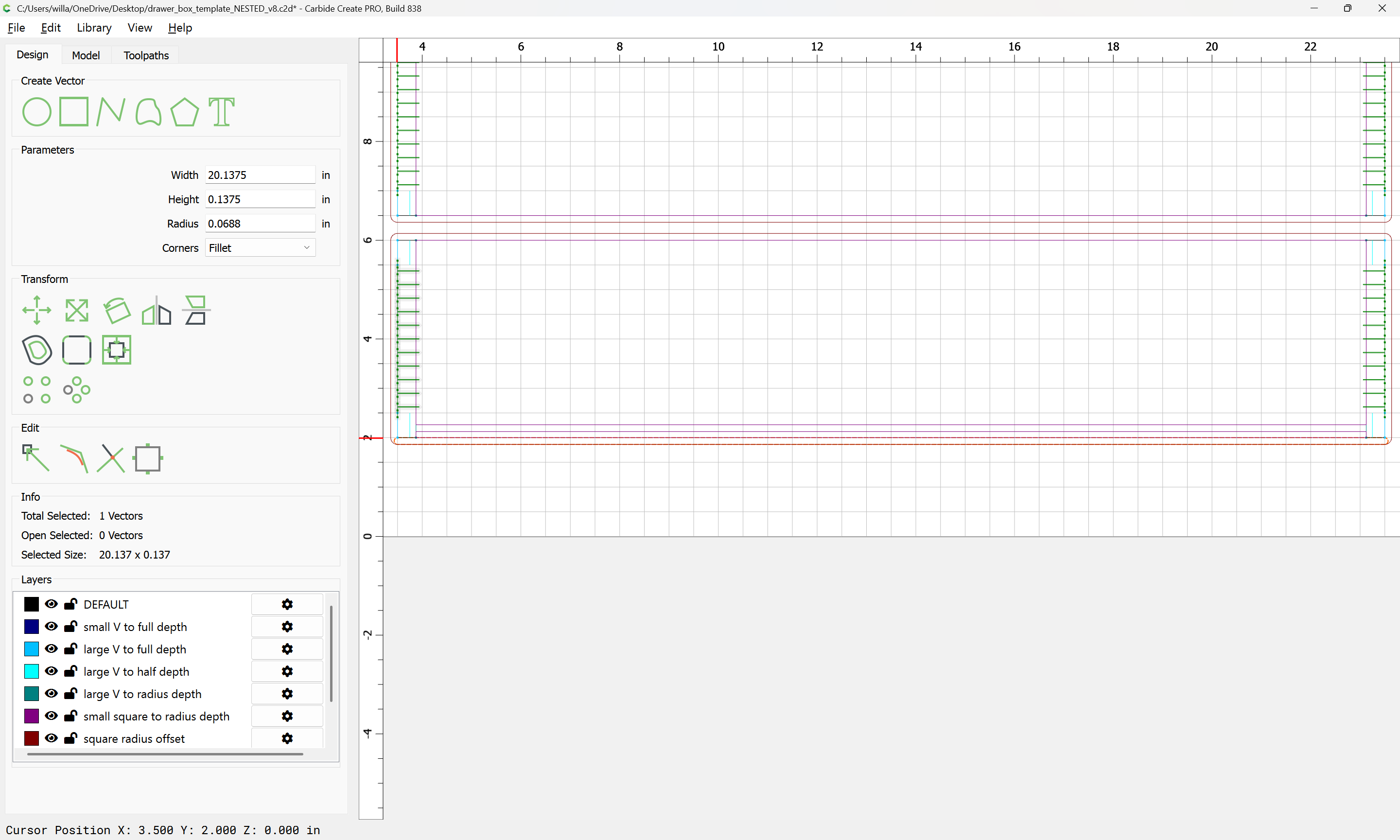Open the Linear Array tool
The height and width of the screenshot is (840, 1400).
37,389
